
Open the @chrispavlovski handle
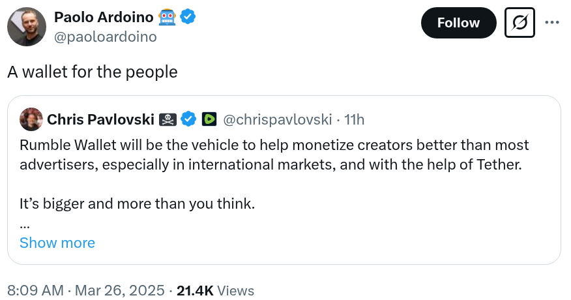279,119
